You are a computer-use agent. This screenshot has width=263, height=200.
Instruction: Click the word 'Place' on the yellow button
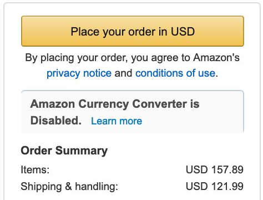point(85,31)
